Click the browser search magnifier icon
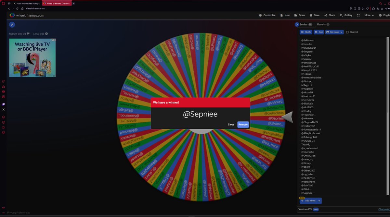 pos(380,4)
